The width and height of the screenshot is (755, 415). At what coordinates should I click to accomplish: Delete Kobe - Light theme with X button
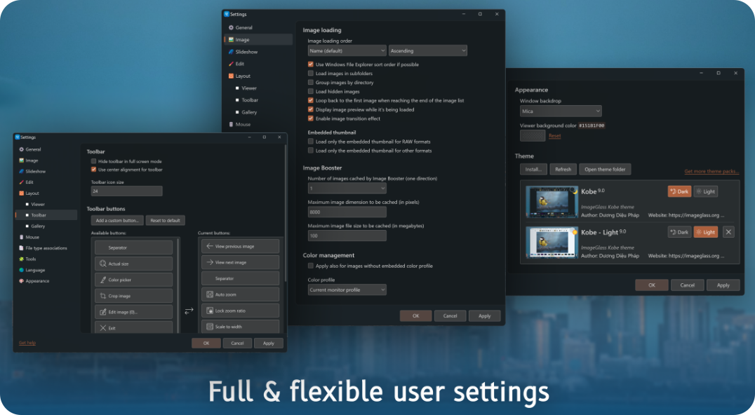(x=728, y=232)
